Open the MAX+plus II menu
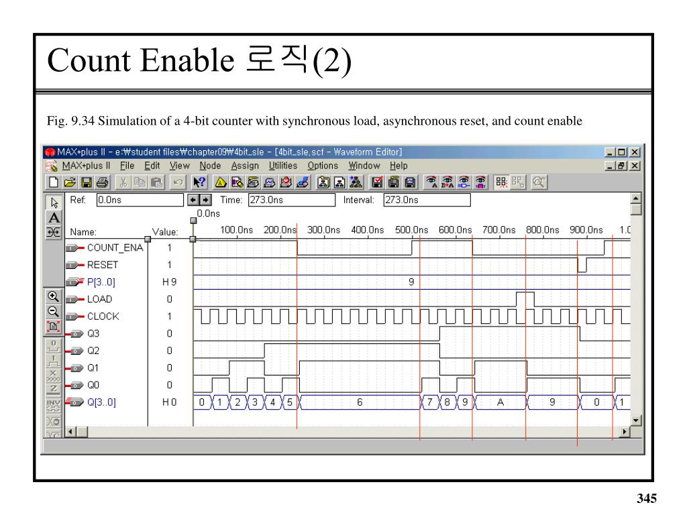This screenshot has width=687, height=515. (86, 166)
